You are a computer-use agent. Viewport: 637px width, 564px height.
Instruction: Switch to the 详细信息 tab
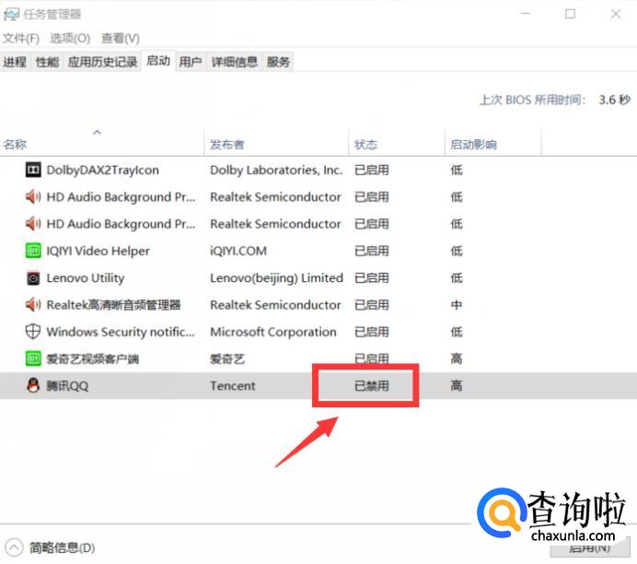click(x=235, y=62)
